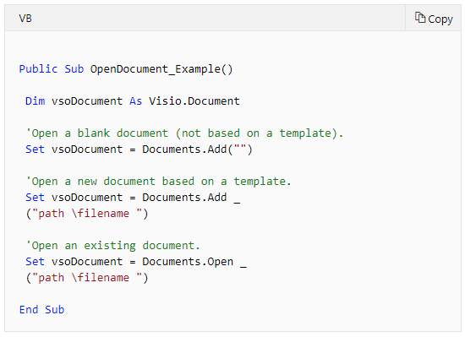This screenshot has width=465, height=337.
Task: Click the 'Documents.Open _' code line
Action: pyautogui.click(x=136, y=262)
